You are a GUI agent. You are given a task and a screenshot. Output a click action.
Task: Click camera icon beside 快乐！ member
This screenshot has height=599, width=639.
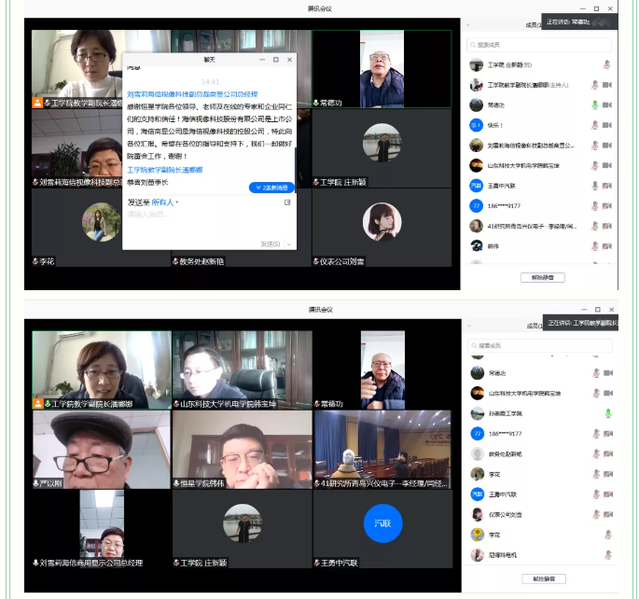click(x=607, y=125)
